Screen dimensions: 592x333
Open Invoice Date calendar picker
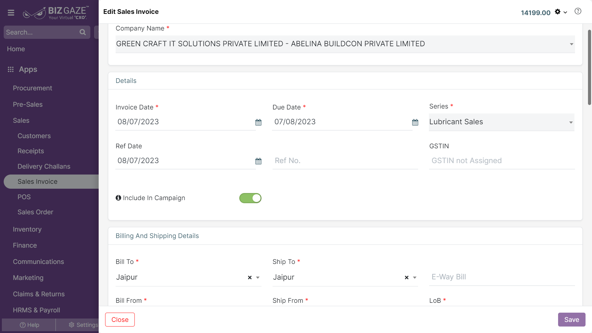point(258,122)
